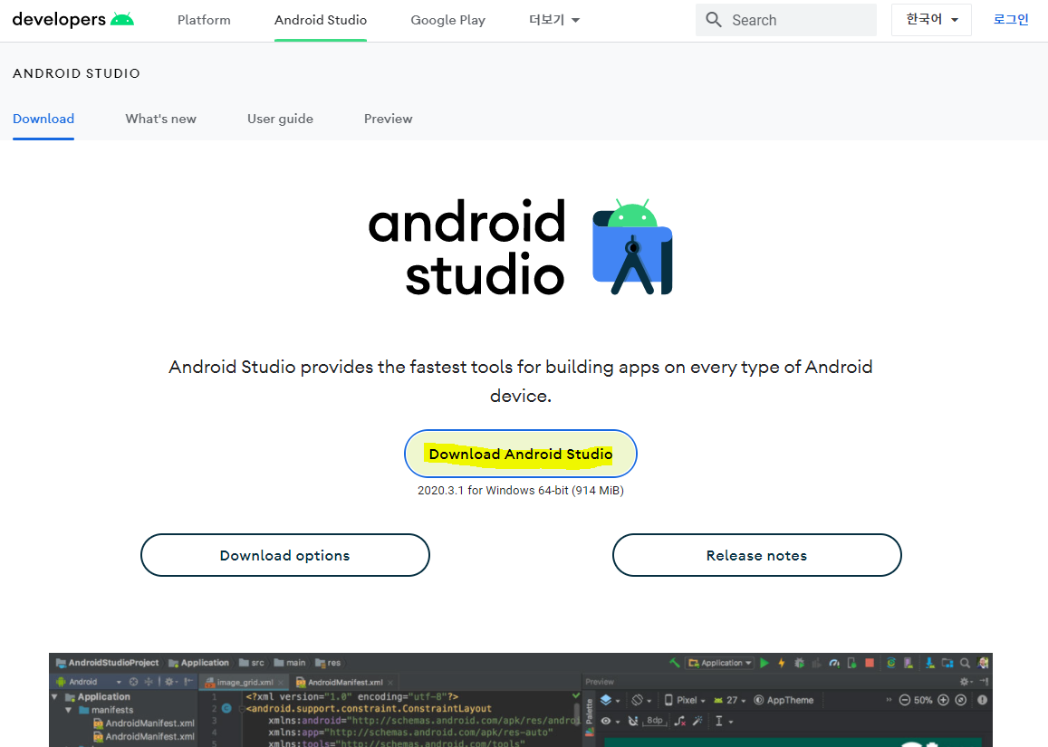
Task: Open the Application run configuration dropdown in IDE image
Action: [x=720, y=663]
